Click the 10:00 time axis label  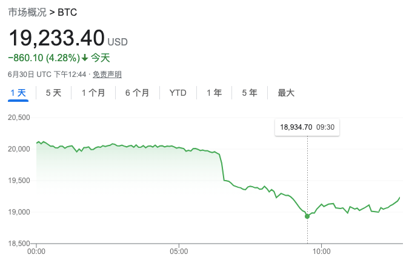coord(321,250)
